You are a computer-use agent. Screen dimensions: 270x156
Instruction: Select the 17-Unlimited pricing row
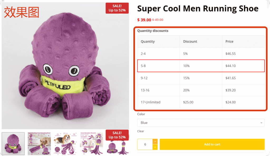(201, 102)
